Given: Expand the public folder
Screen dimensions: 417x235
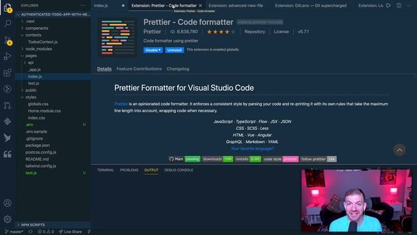Looking at the screenshot, I should (53, 90).
